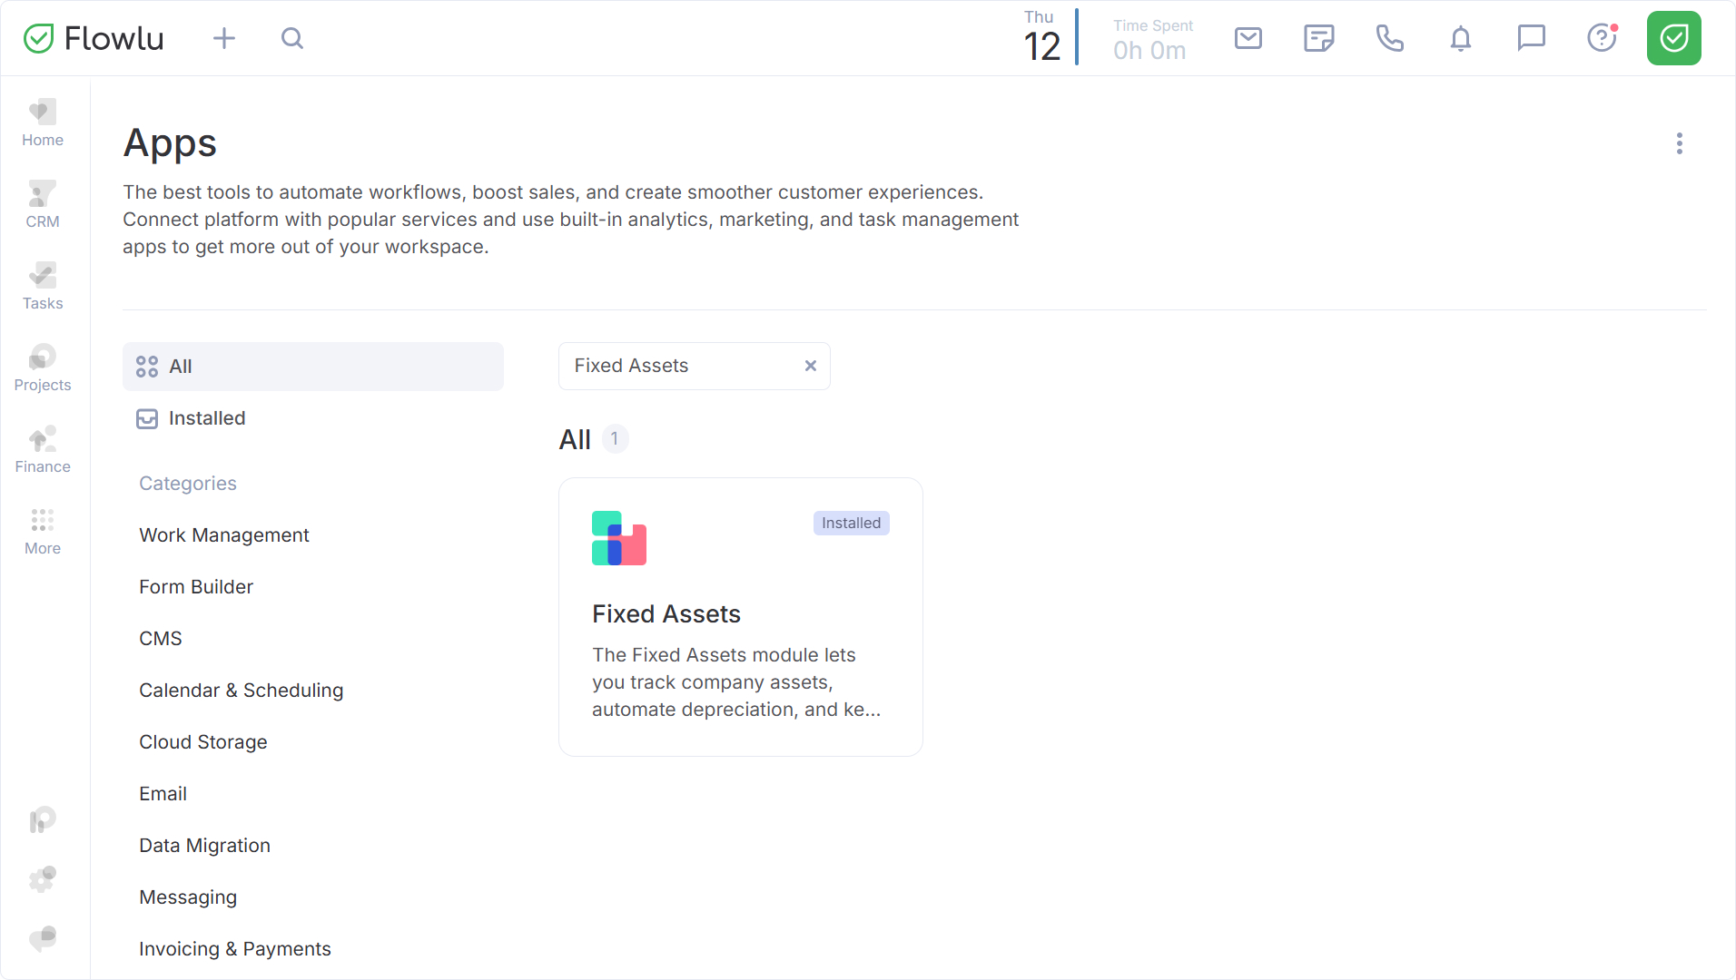
Task: Open Finance in the sidebar
Action: tap(43, 449)
